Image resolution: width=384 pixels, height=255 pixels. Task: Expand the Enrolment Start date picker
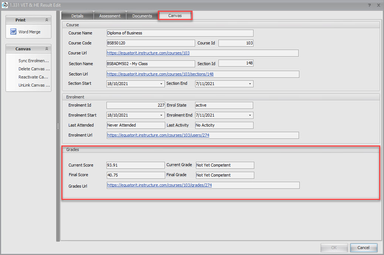coord(162,115)
